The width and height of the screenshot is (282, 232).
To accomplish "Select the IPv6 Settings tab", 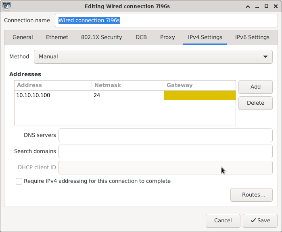I will pyautogui.click(x=252, y=37).
